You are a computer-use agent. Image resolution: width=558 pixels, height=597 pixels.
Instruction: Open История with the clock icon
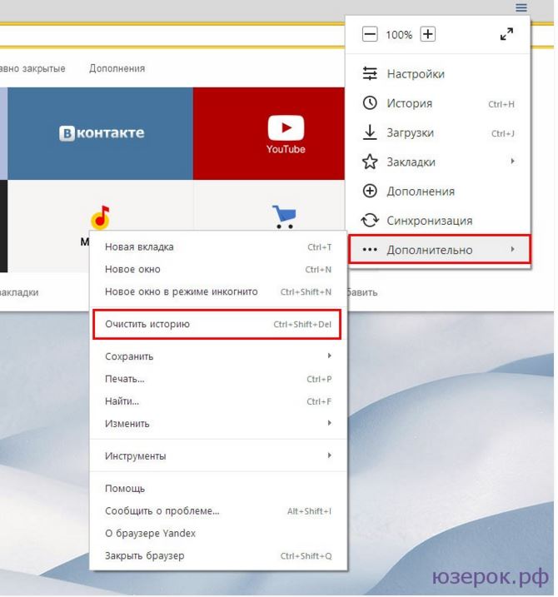coord(409,104)
